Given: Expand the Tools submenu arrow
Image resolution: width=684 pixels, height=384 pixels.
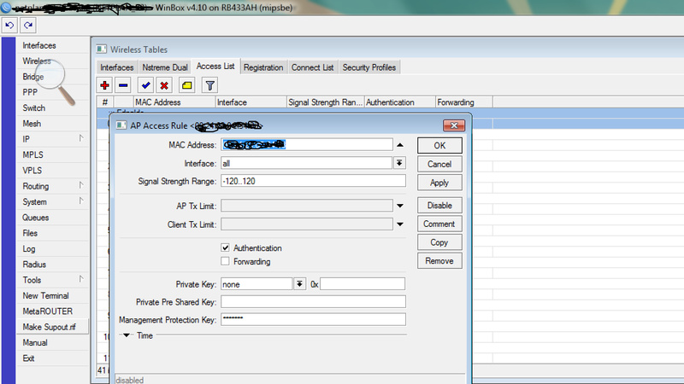Looking at the screenshot, I should coord(81,279).
